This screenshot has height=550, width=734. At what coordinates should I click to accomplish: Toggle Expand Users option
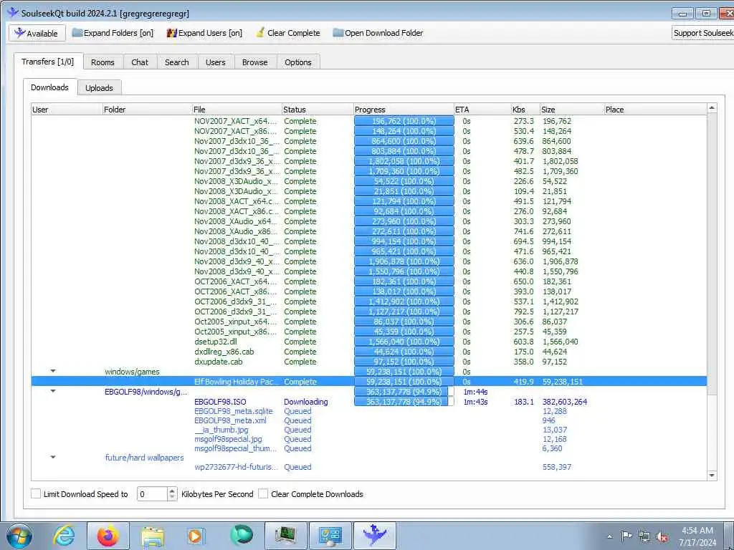coord(204,33)
